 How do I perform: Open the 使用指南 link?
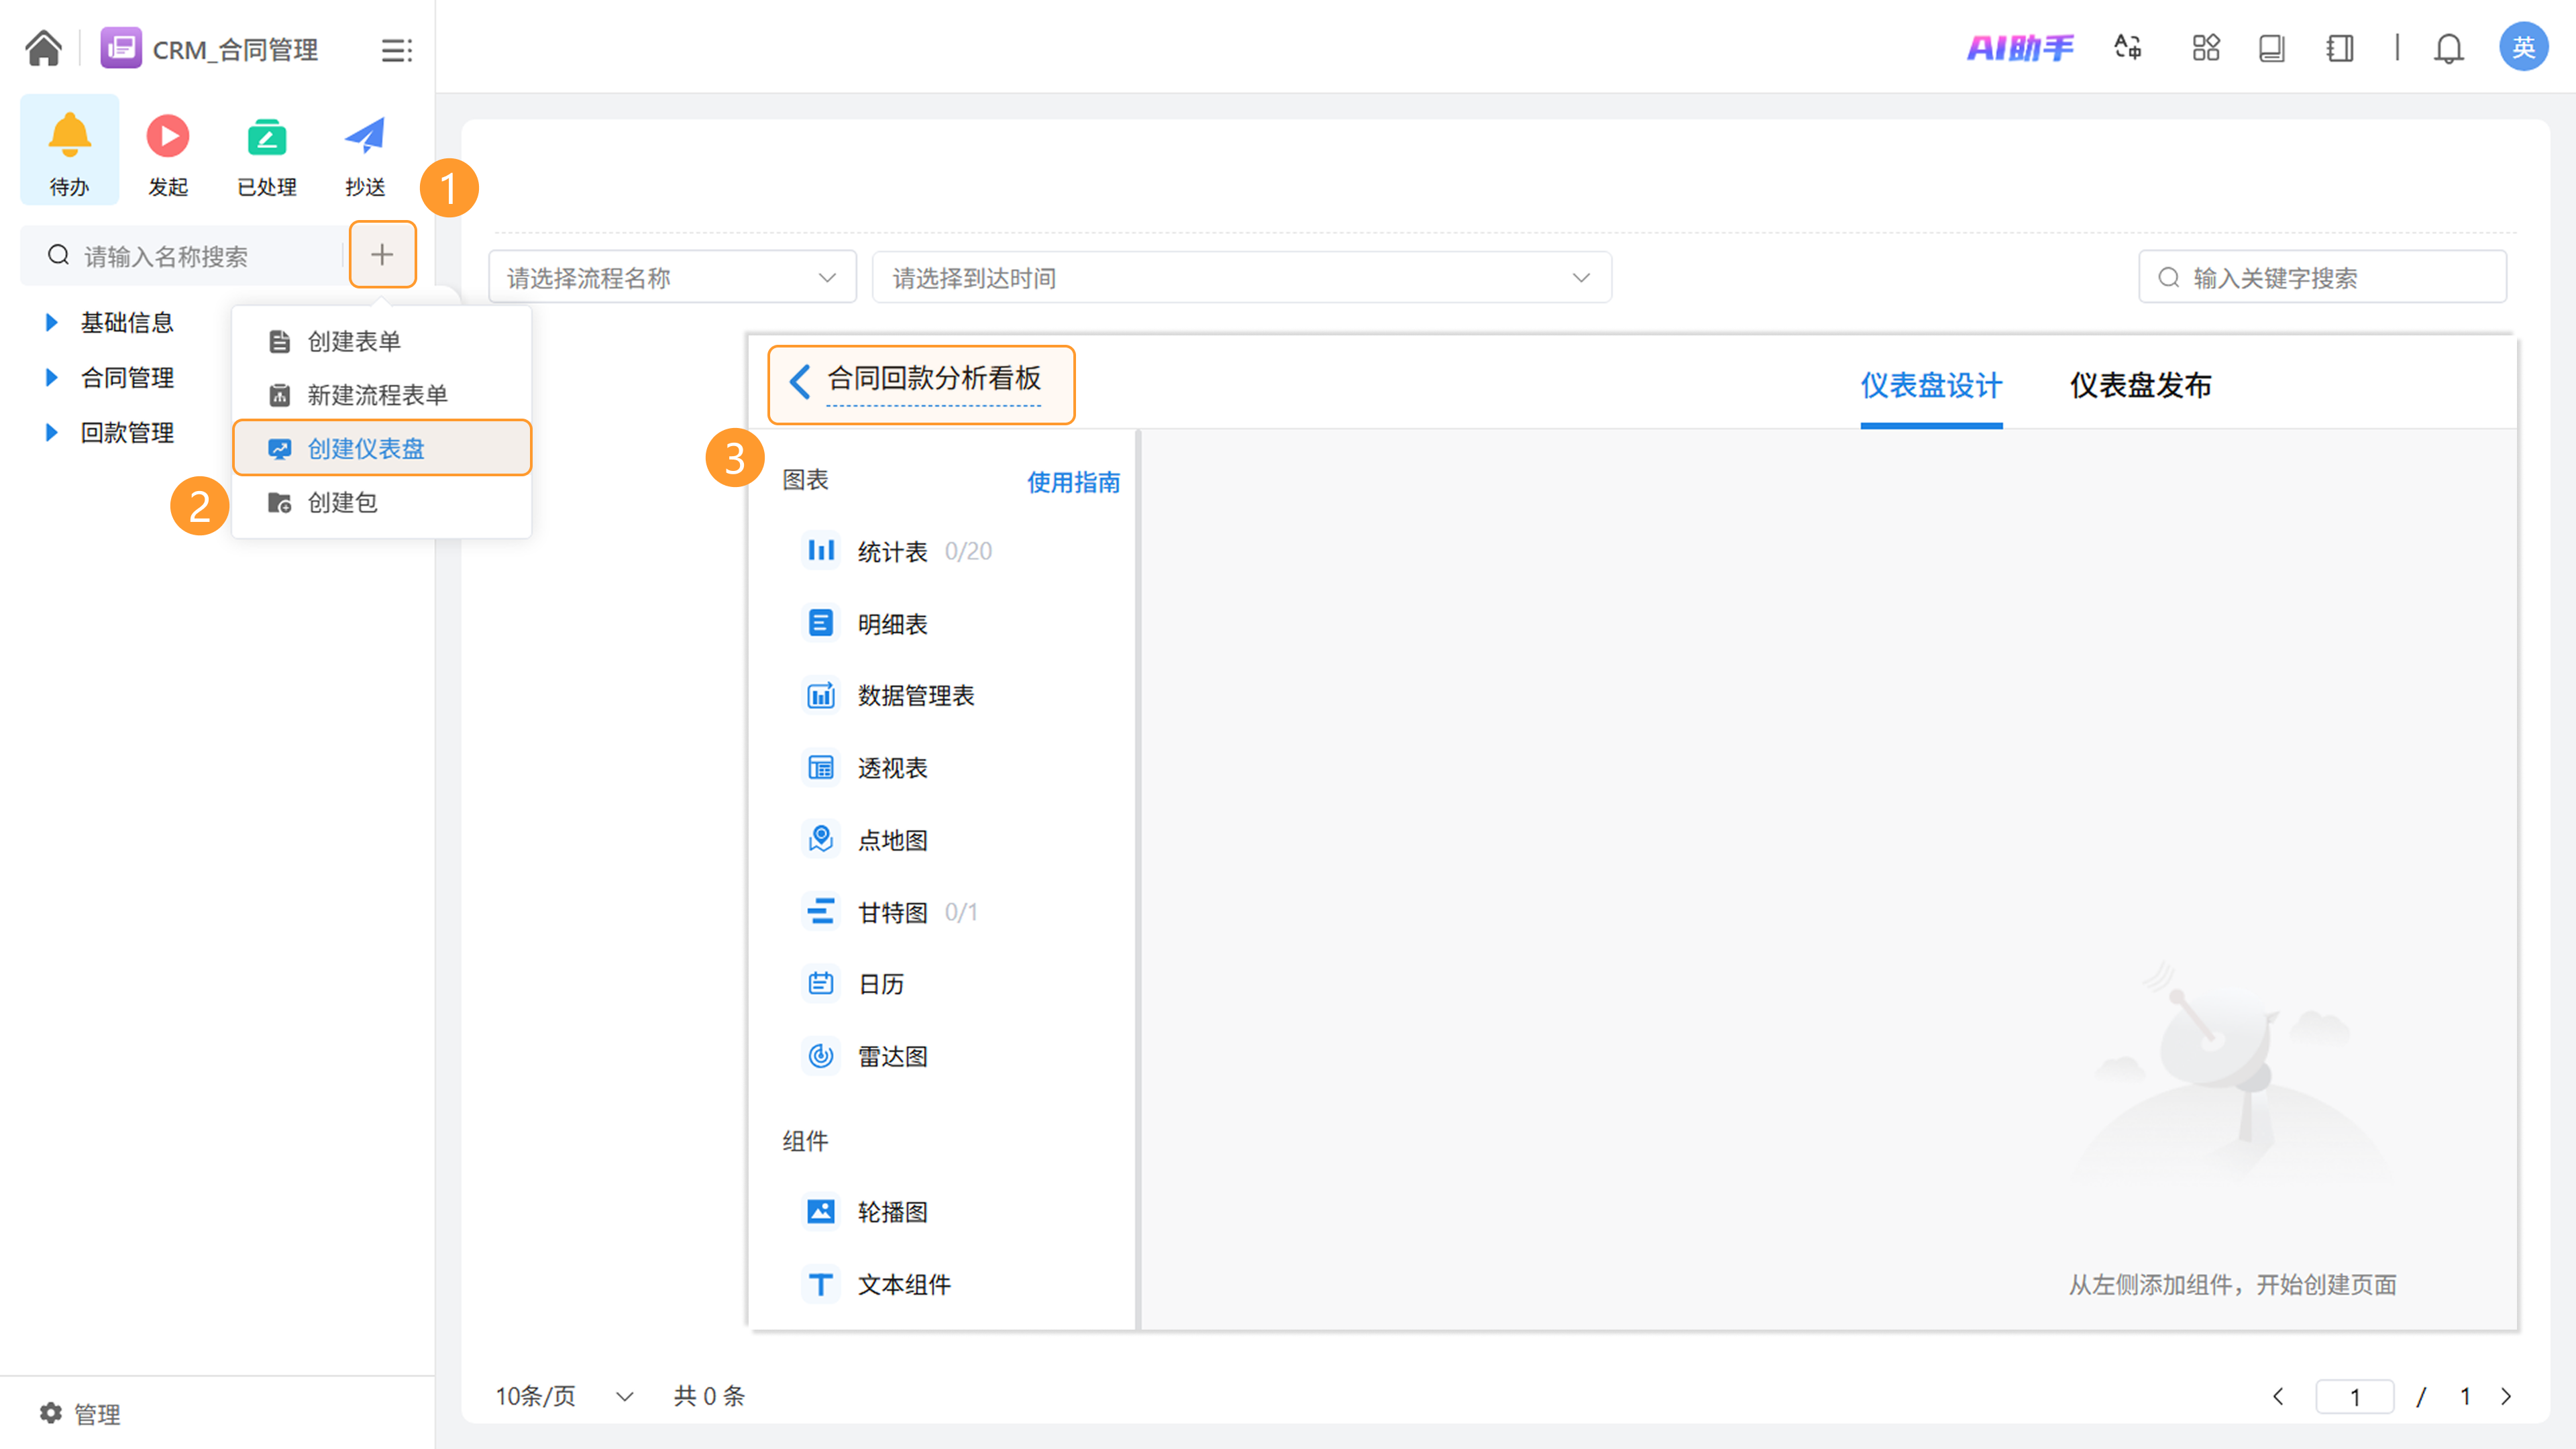pyautogui.click(x=1073, y=482)
